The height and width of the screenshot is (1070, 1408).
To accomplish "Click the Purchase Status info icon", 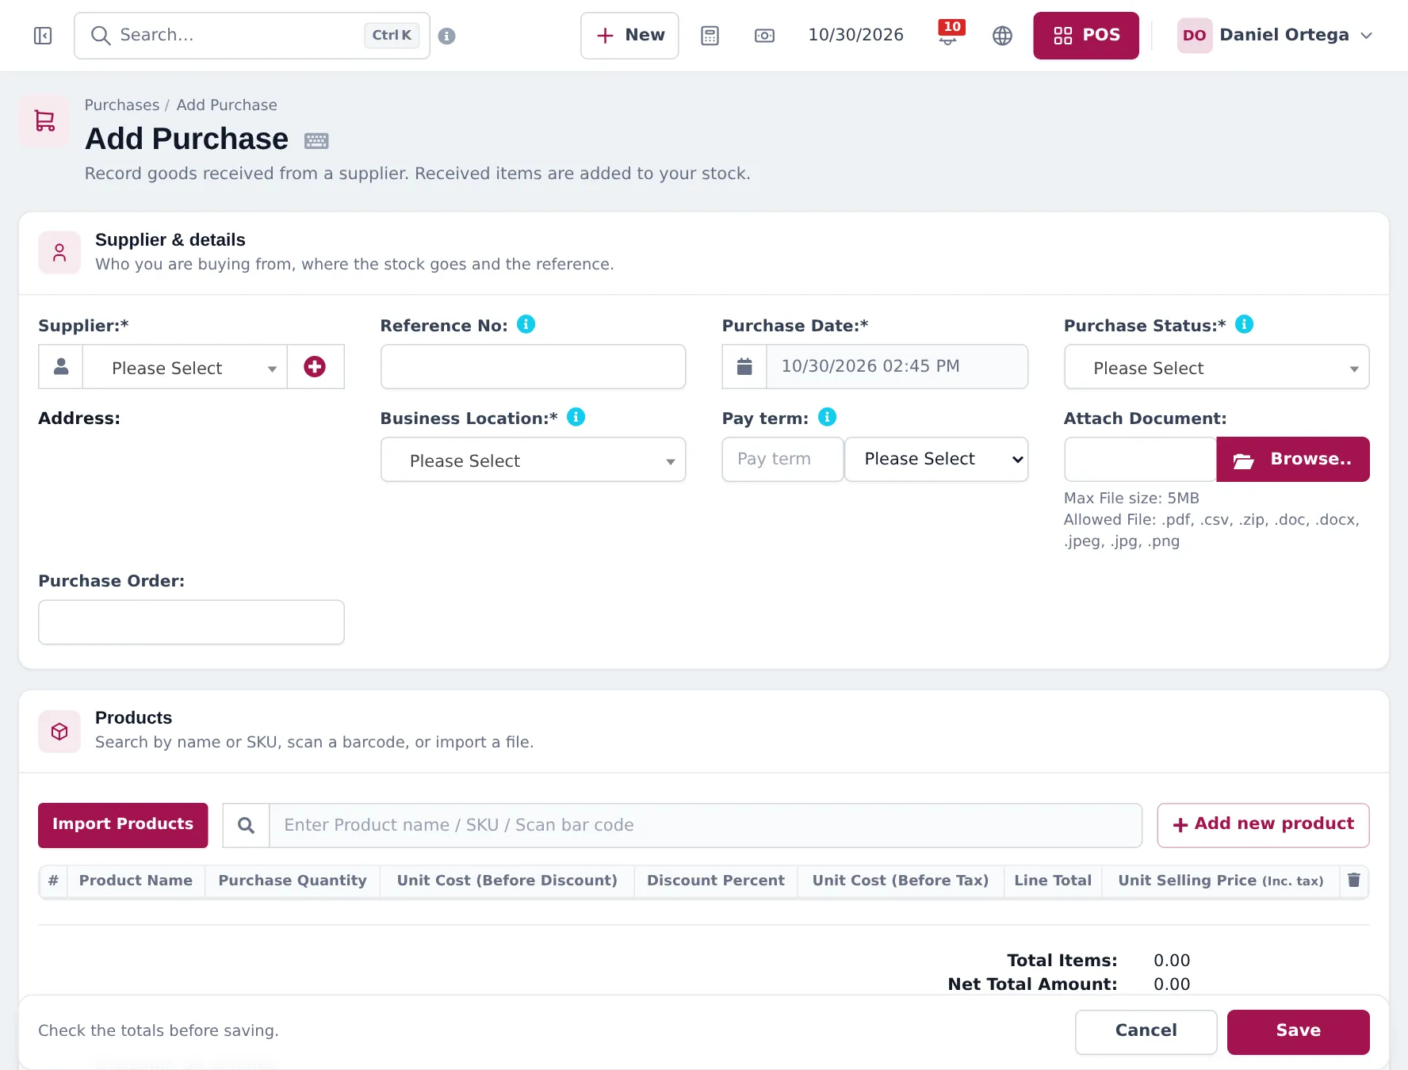I will tap(1245, 324).
